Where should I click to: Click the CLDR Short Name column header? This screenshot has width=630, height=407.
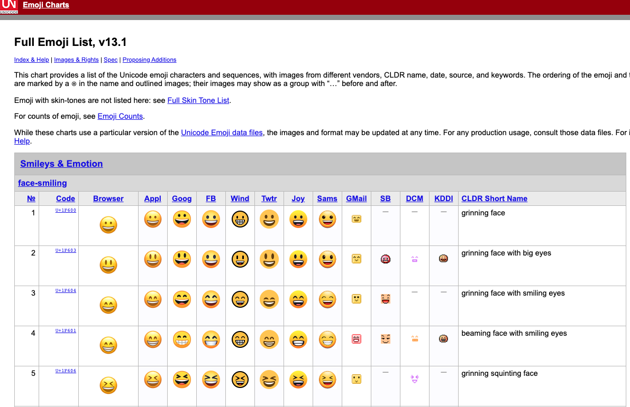click(x=494, y=198)
